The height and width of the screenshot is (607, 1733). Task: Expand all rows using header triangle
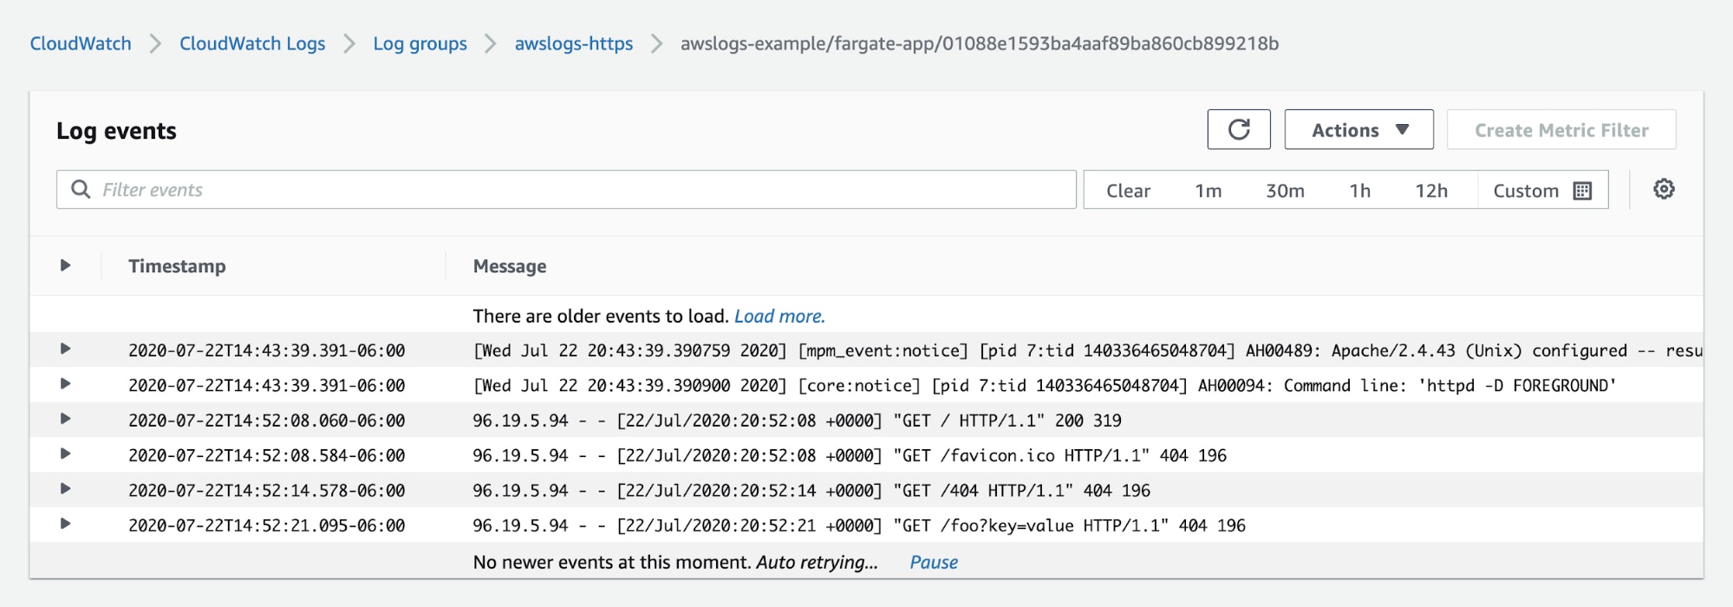pos(65,265)
